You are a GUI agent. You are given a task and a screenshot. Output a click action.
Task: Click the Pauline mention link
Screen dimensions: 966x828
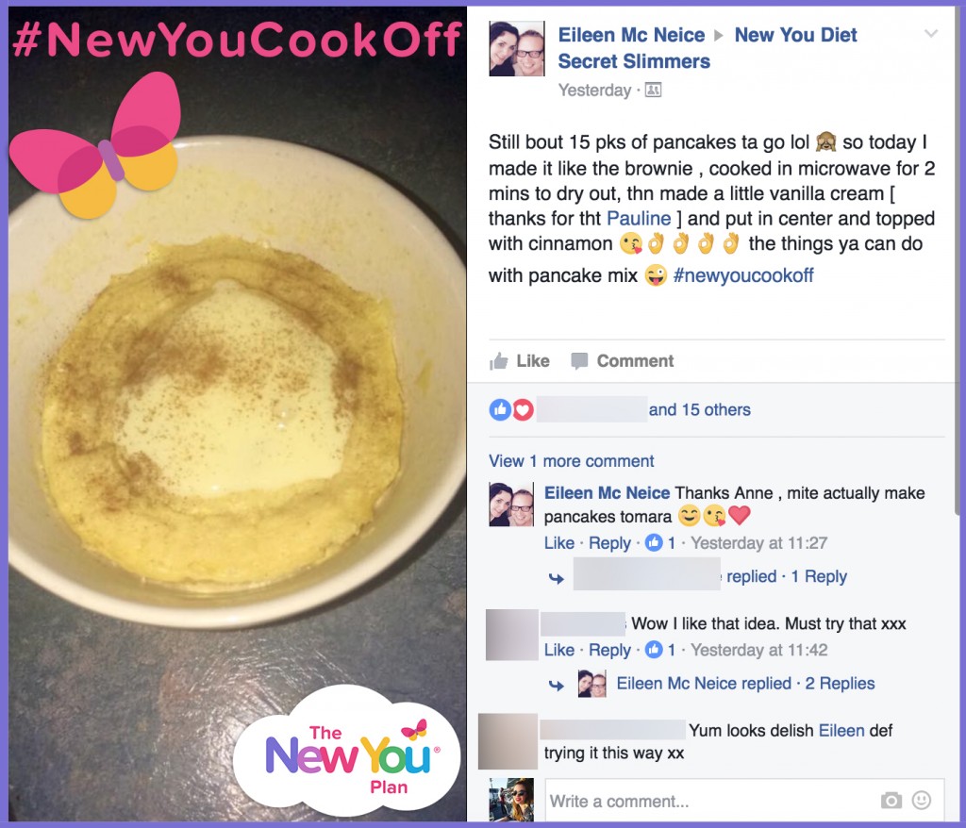(x=639, y=219)
